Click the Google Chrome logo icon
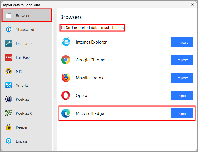Image resolution: width=198 pixels, height=152 pixels. [x=66, y=60]
